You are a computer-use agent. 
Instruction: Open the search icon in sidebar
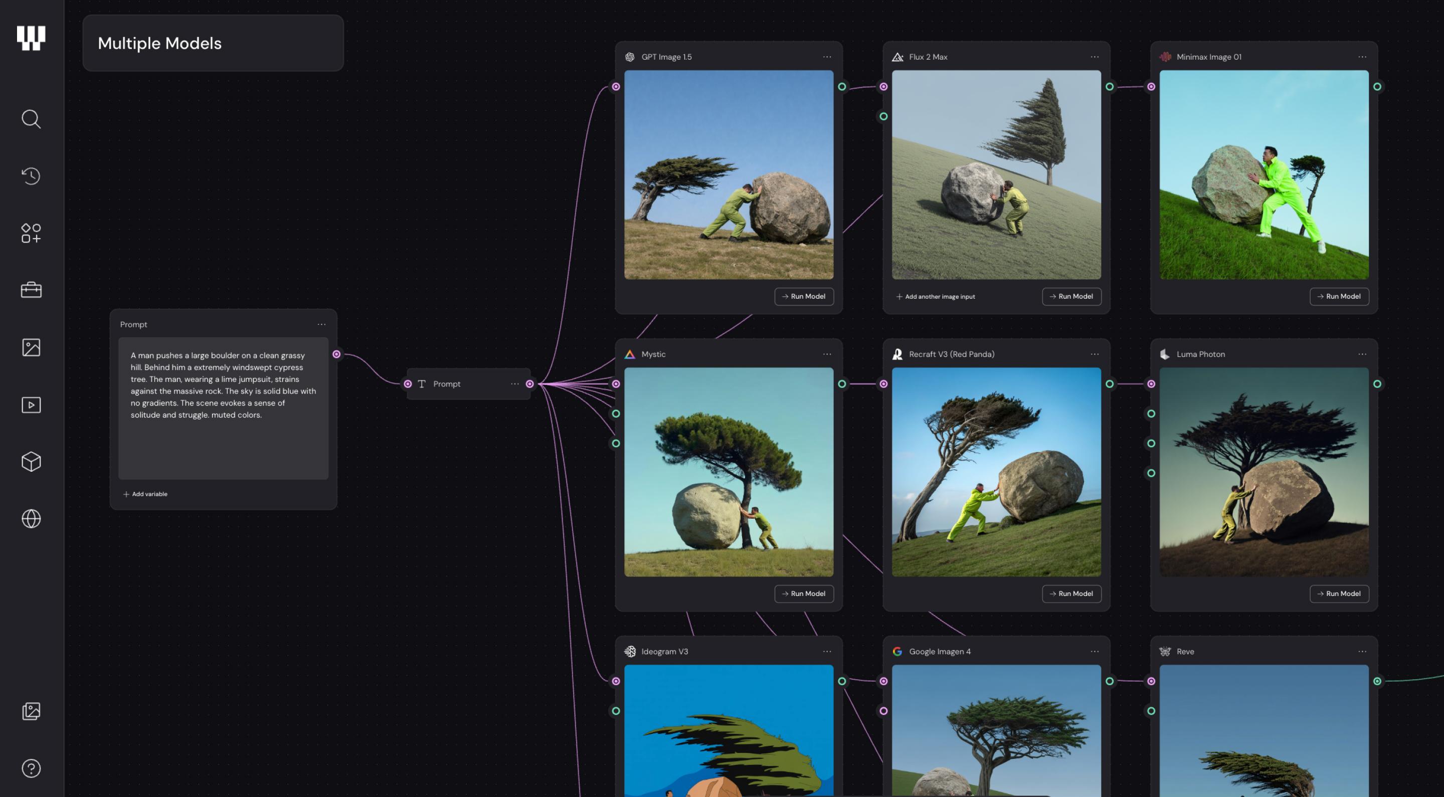pos(31,119)
